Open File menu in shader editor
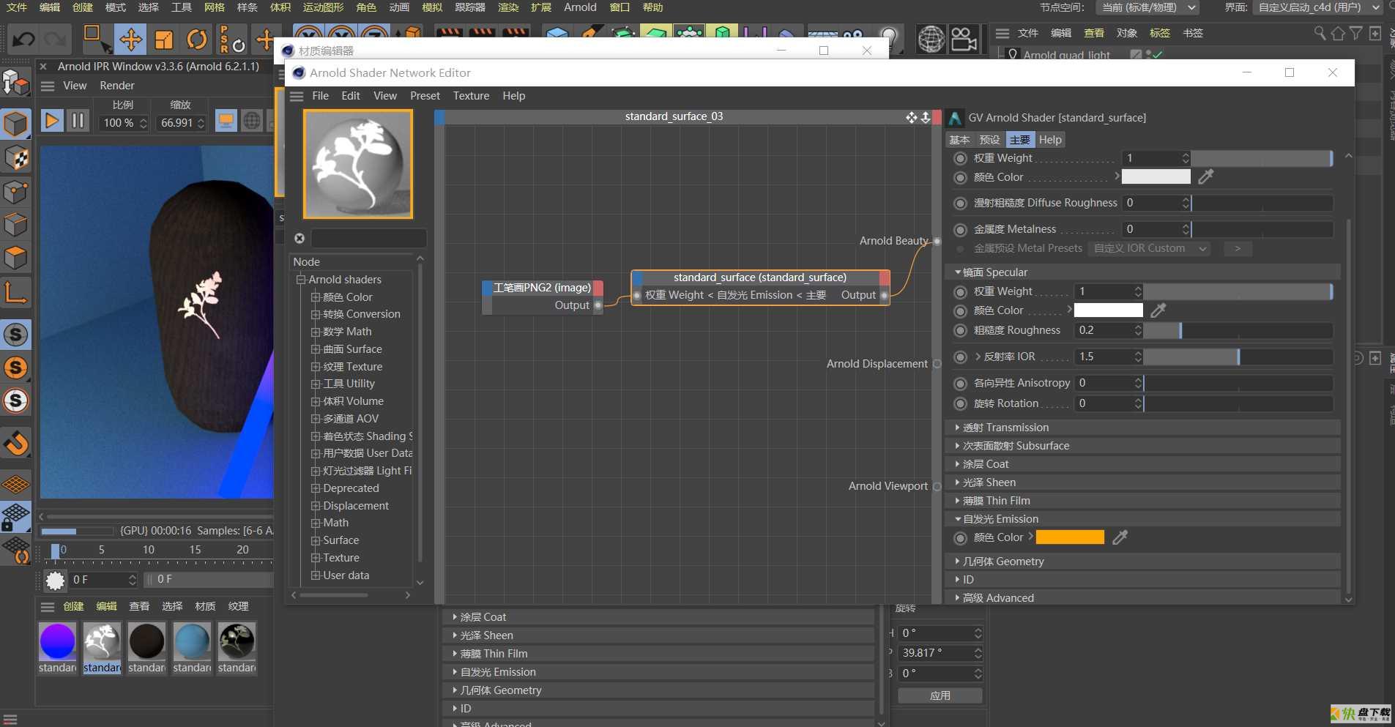Screen dimensions: 1395x727 coord(320,96)
